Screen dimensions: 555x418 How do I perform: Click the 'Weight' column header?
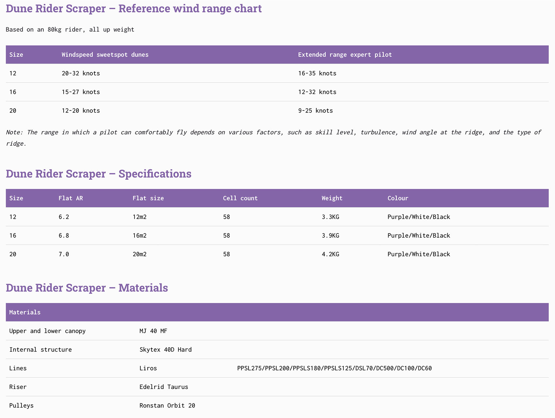[x=332, y=198]
